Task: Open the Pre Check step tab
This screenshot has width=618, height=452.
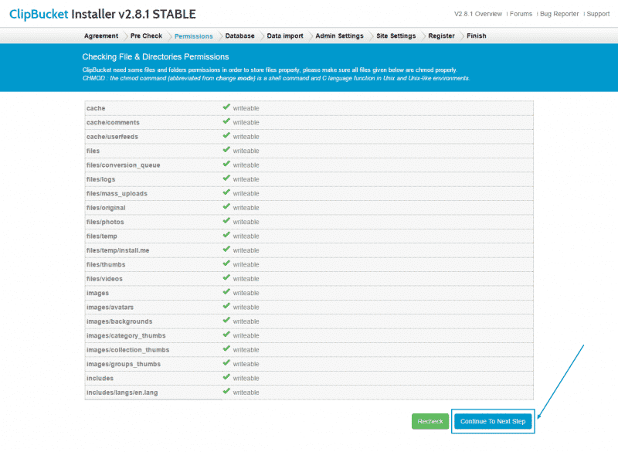Action: pos(146,36)
